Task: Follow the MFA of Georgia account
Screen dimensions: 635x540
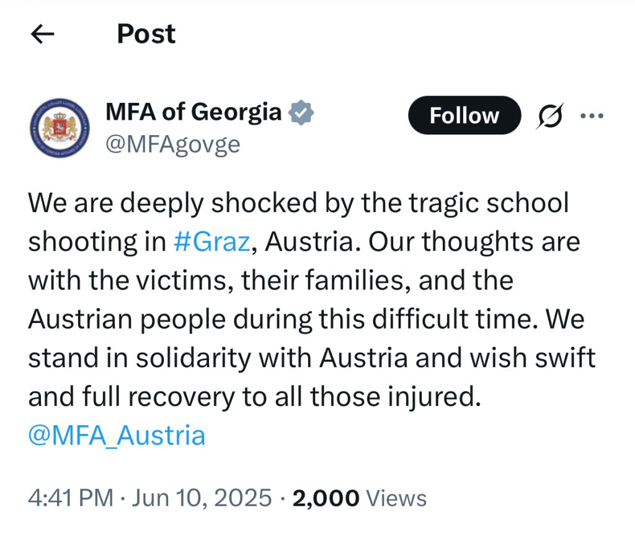Action: pyautogui.click(x=464, y=115)
